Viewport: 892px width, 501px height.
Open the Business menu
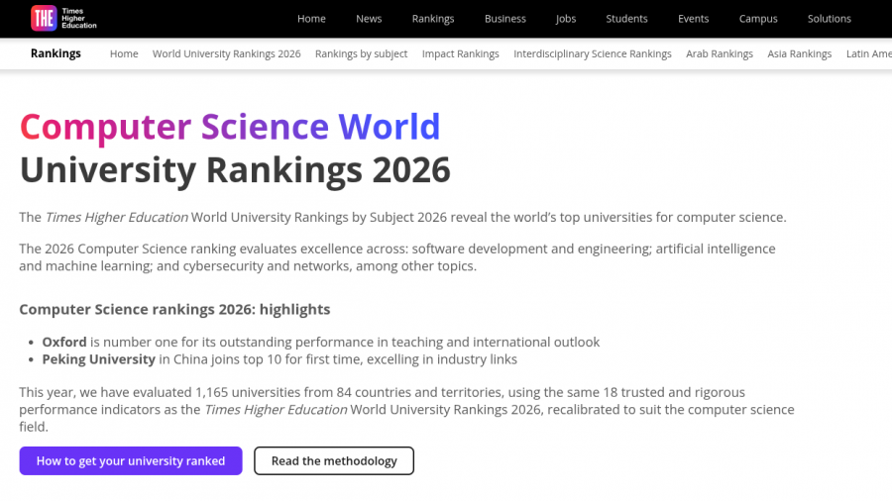[x=505, y=19]
